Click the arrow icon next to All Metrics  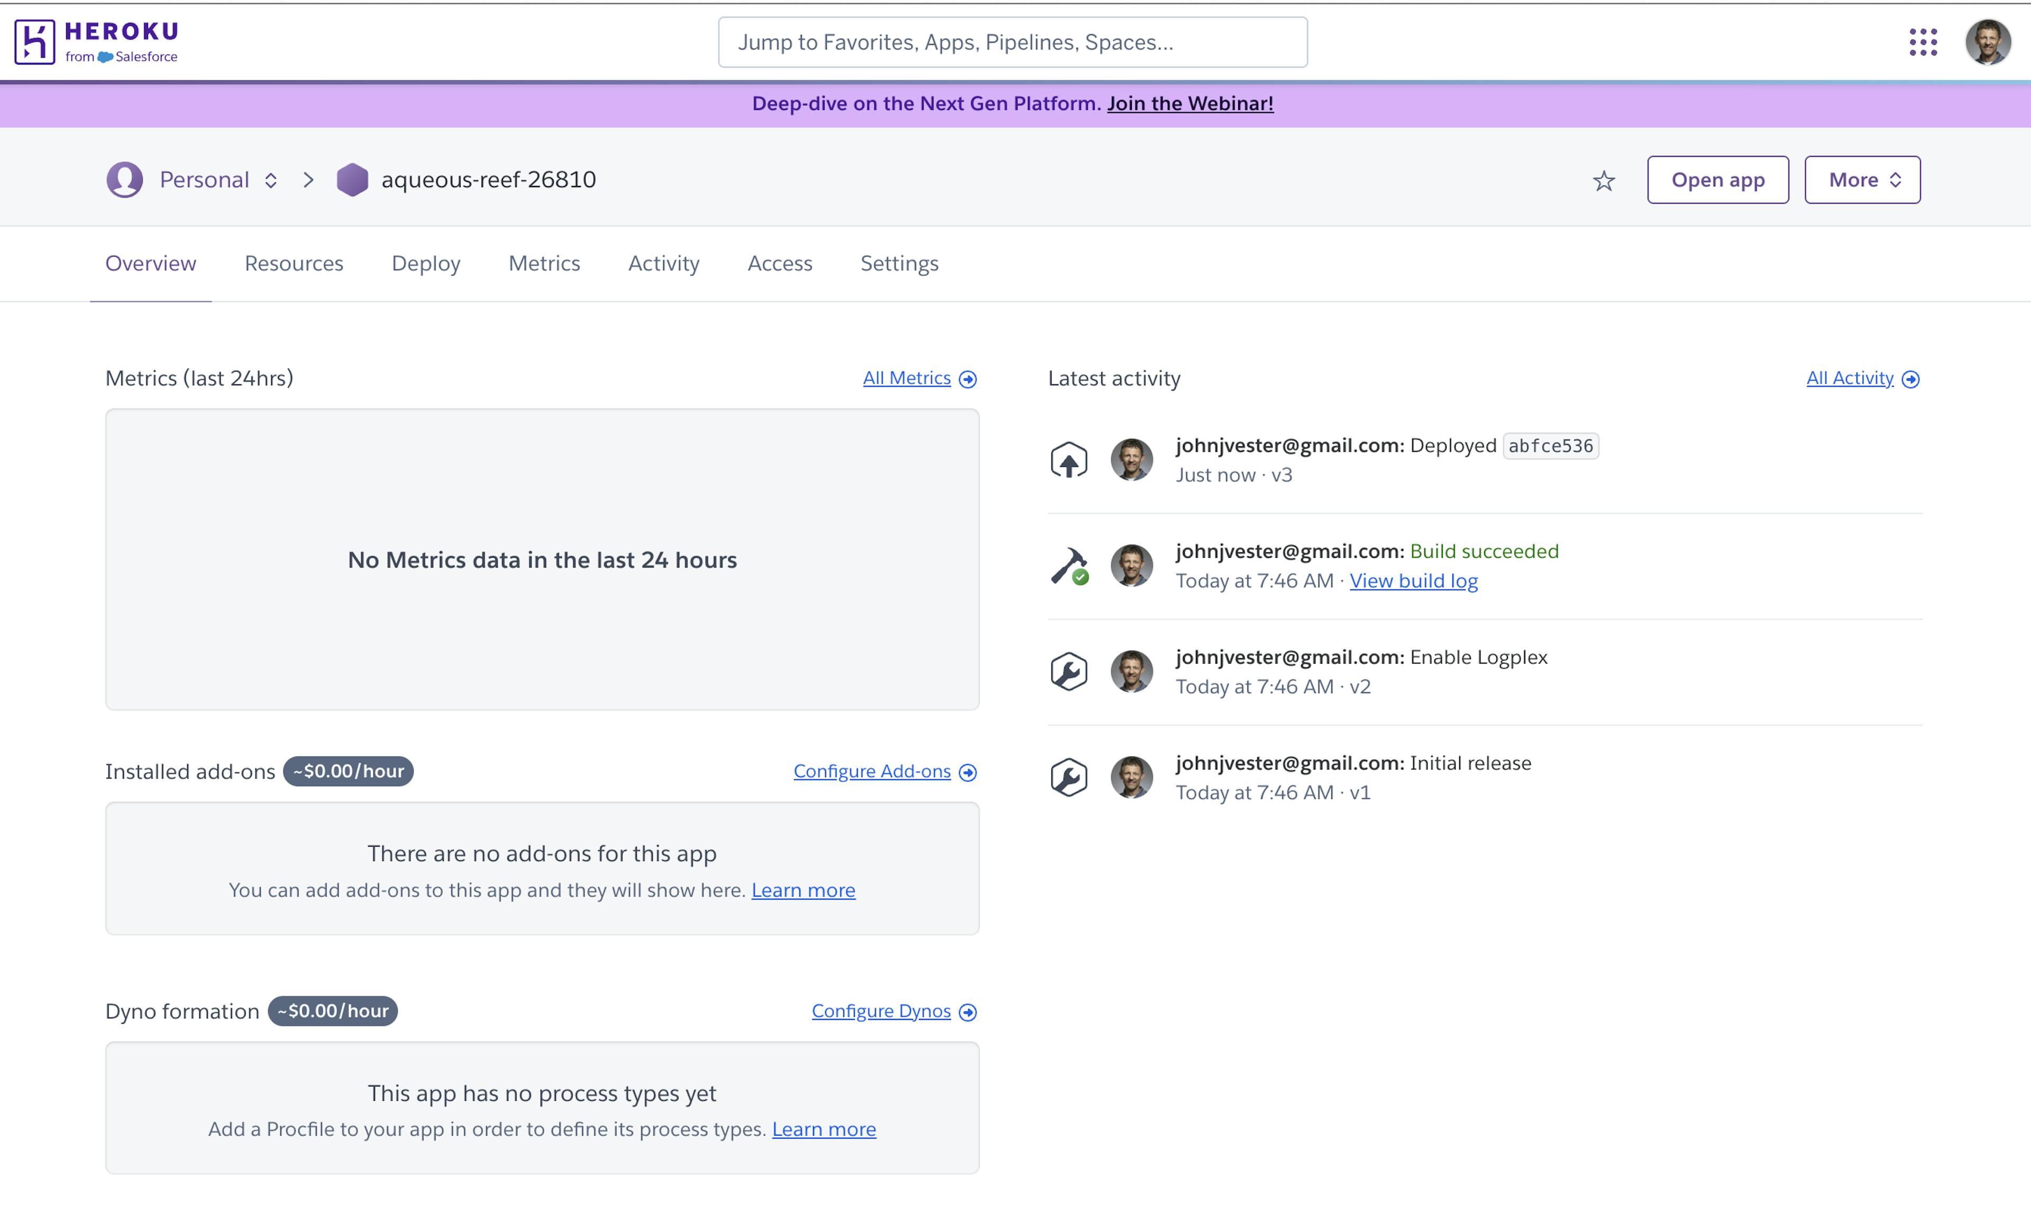[x=967, y=379]
